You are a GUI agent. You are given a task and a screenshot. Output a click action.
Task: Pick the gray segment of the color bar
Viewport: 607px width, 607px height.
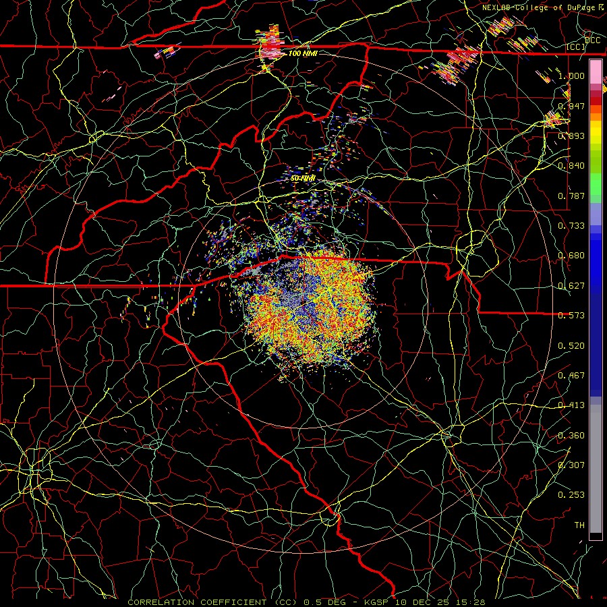[x=596, y=469]
